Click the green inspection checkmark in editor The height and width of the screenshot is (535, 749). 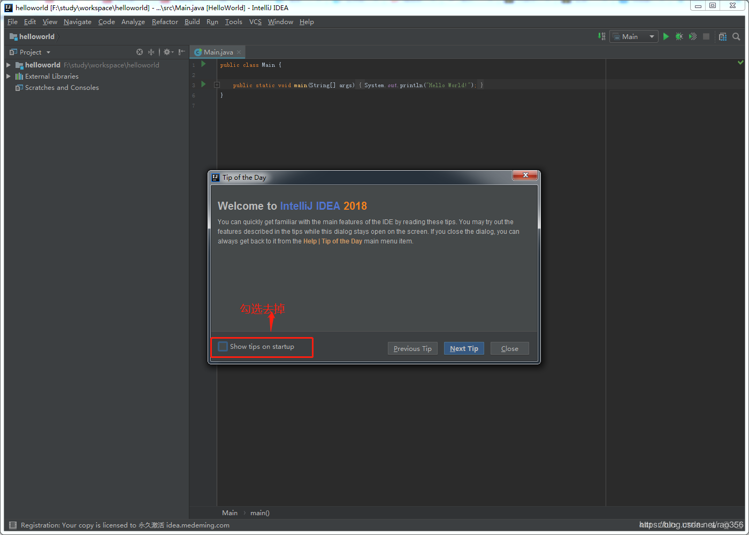[740, 63]
